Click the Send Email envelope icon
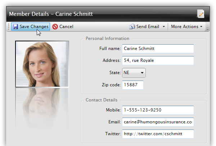The width and height of the screenshot is (216, 146). (x=132, y=27)
